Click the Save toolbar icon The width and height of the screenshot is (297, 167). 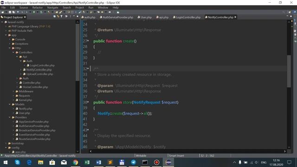click(x=10, y=12)
